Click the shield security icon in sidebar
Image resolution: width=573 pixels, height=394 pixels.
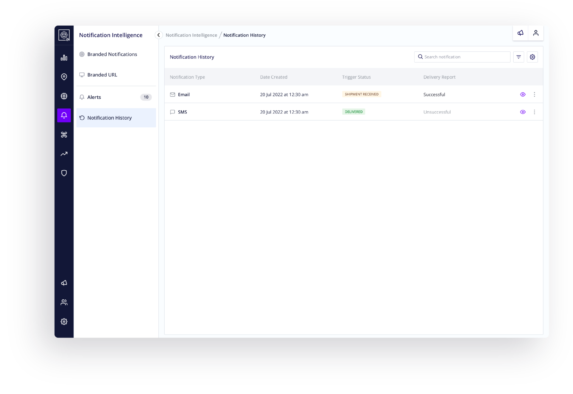64,173
